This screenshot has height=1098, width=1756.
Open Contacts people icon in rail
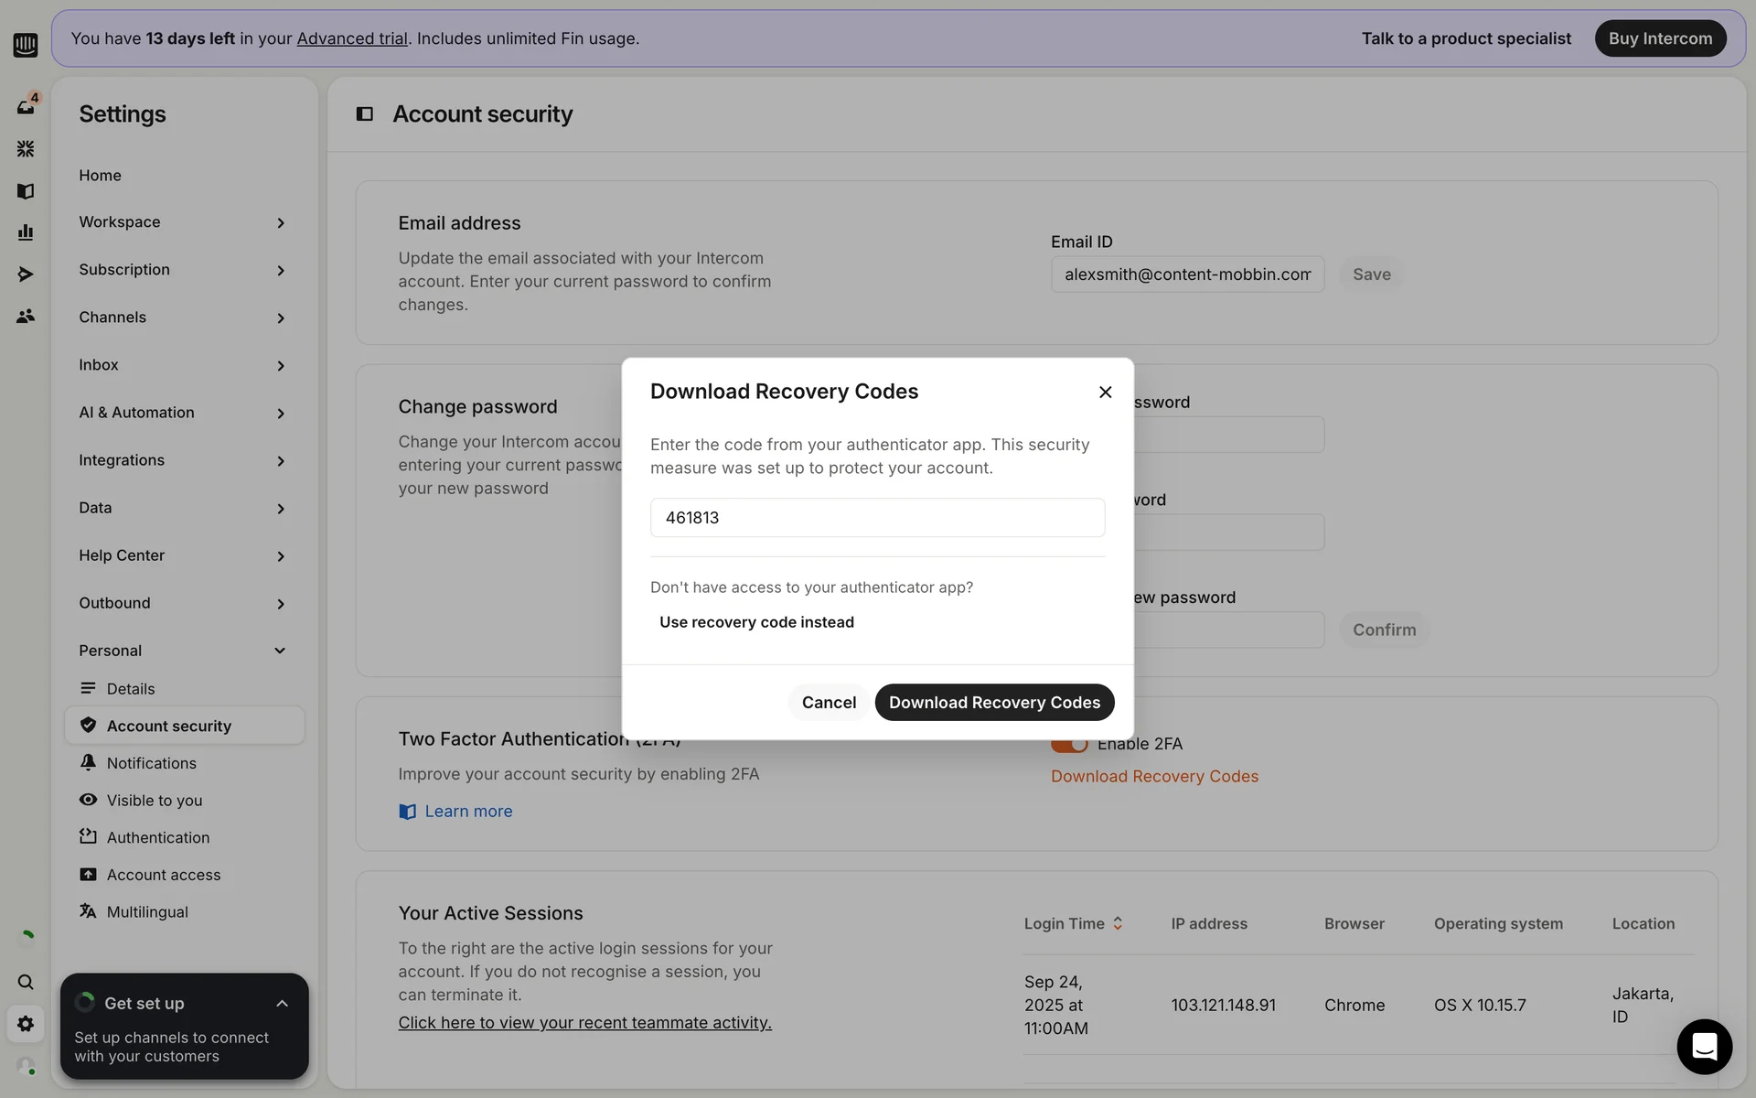(26, 316)
